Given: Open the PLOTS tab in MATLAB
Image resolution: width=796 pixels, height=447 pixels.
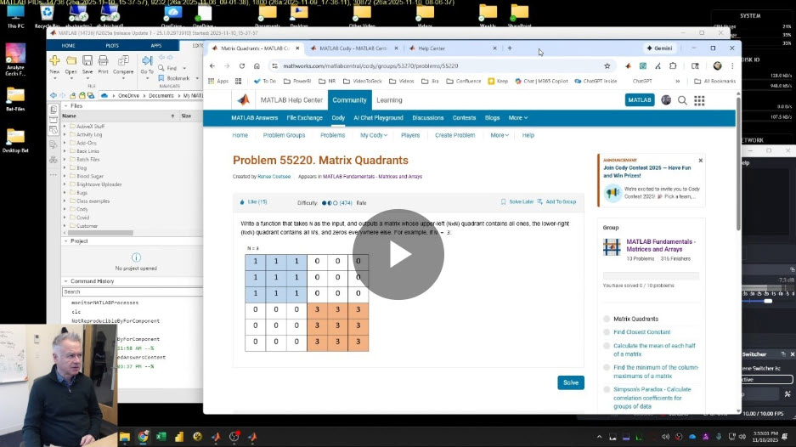Looking at the screenshot, I should point(112,45).
